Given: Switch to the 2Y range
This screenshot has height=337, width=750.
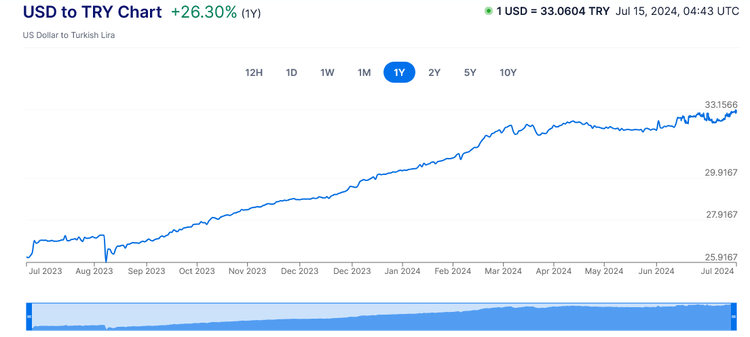Looking at the screenshot, I should [x=434, y=73].
